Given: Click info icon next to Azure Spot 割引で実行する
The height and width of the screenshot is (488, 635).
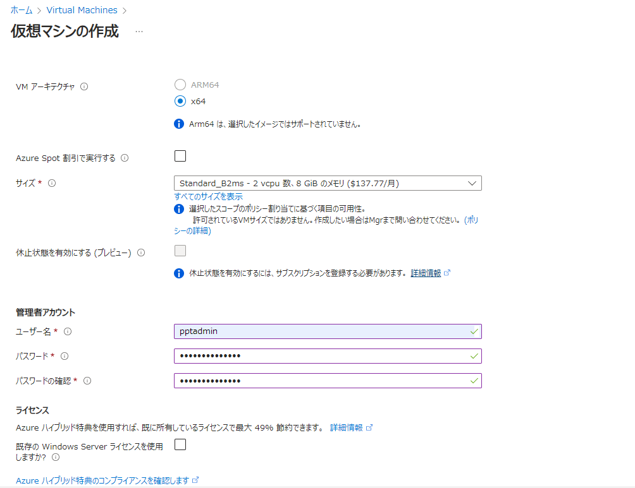Looking at the screenshot, I should 125,158.
